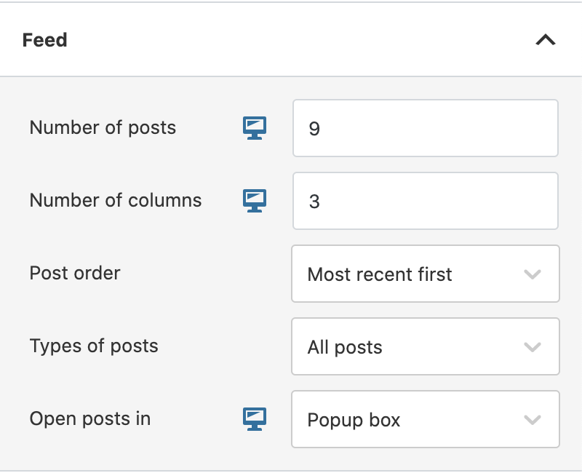Open the Types of posts dropdown
The width and height of the screenshot is (582, 473).
426,346
